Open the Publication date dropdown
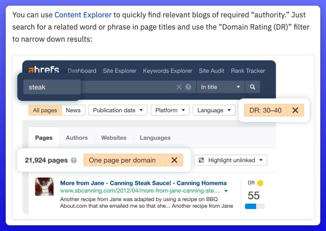This screenshot has height=231, width=326. pos(118,110)
